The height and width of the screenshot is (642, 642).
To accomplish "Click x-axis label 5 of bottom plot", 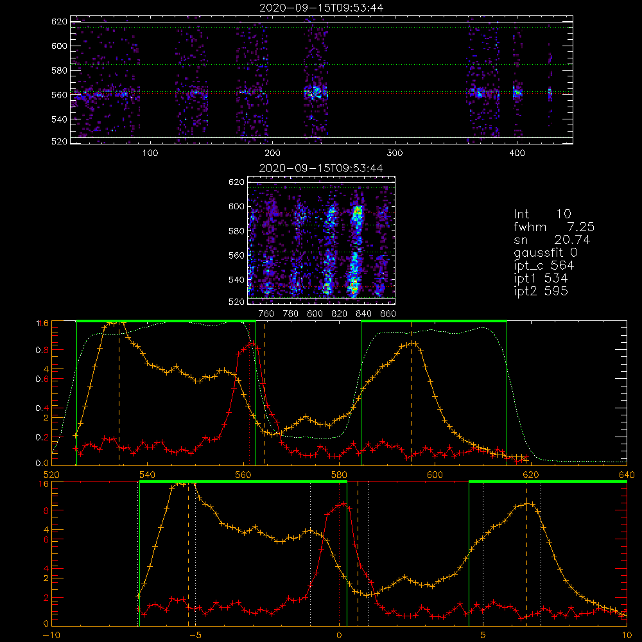I will pos(483,635).
